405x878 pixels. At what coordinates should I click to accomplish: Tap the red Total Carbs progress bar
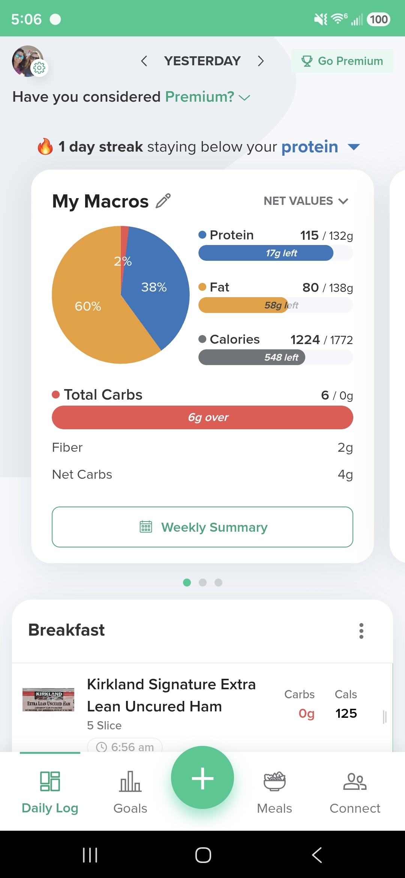tap(202, 417)
